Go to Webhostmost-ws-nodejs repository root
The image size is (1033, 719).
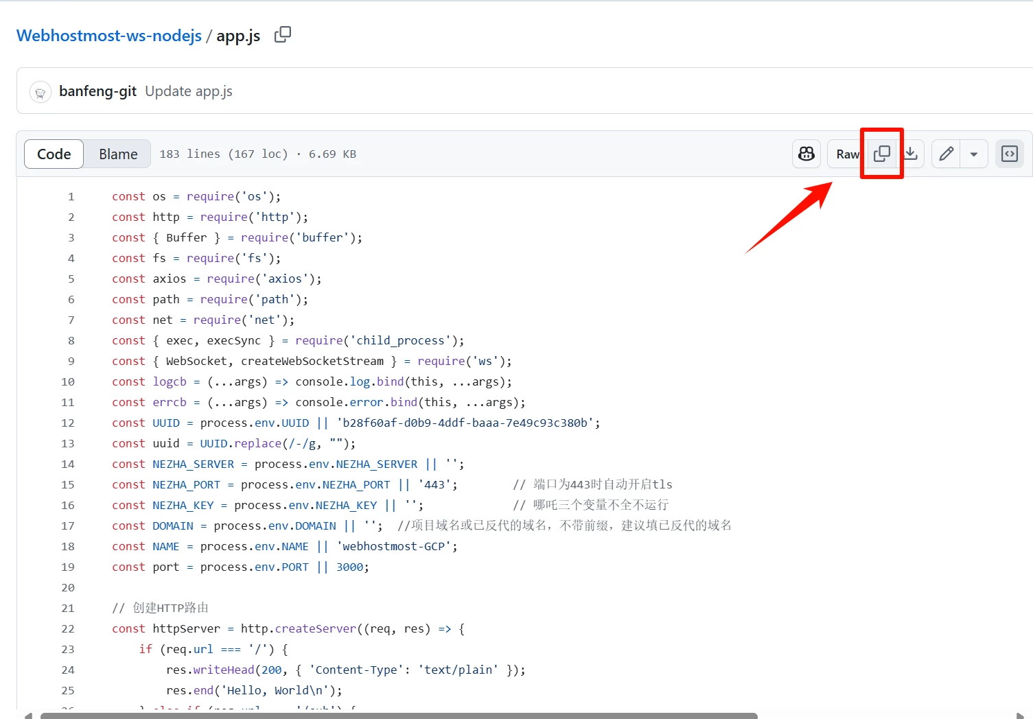click(x=108, y=36)
